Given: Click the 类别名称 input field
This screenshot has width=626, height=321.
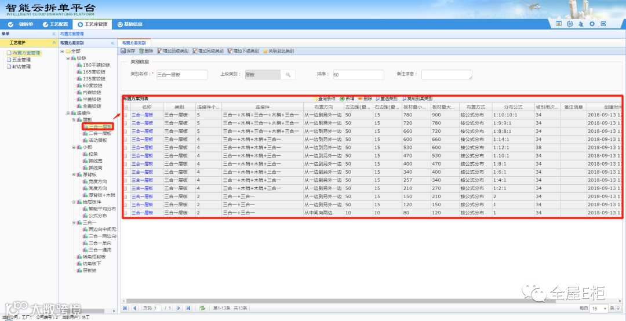Looking at the screenshot, I should tap(182, 75).
